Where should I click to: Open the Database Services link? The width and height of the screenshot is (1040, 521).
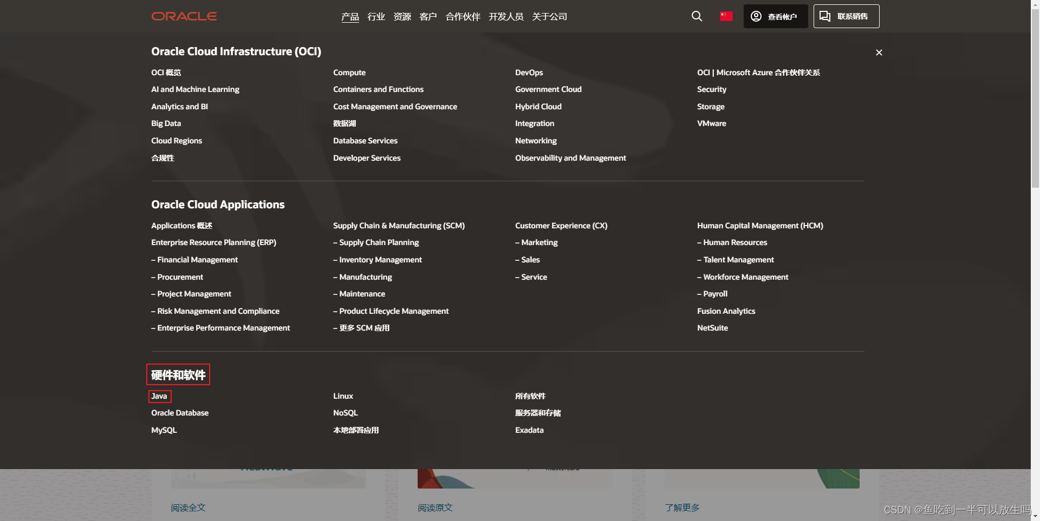click(365, 141)
